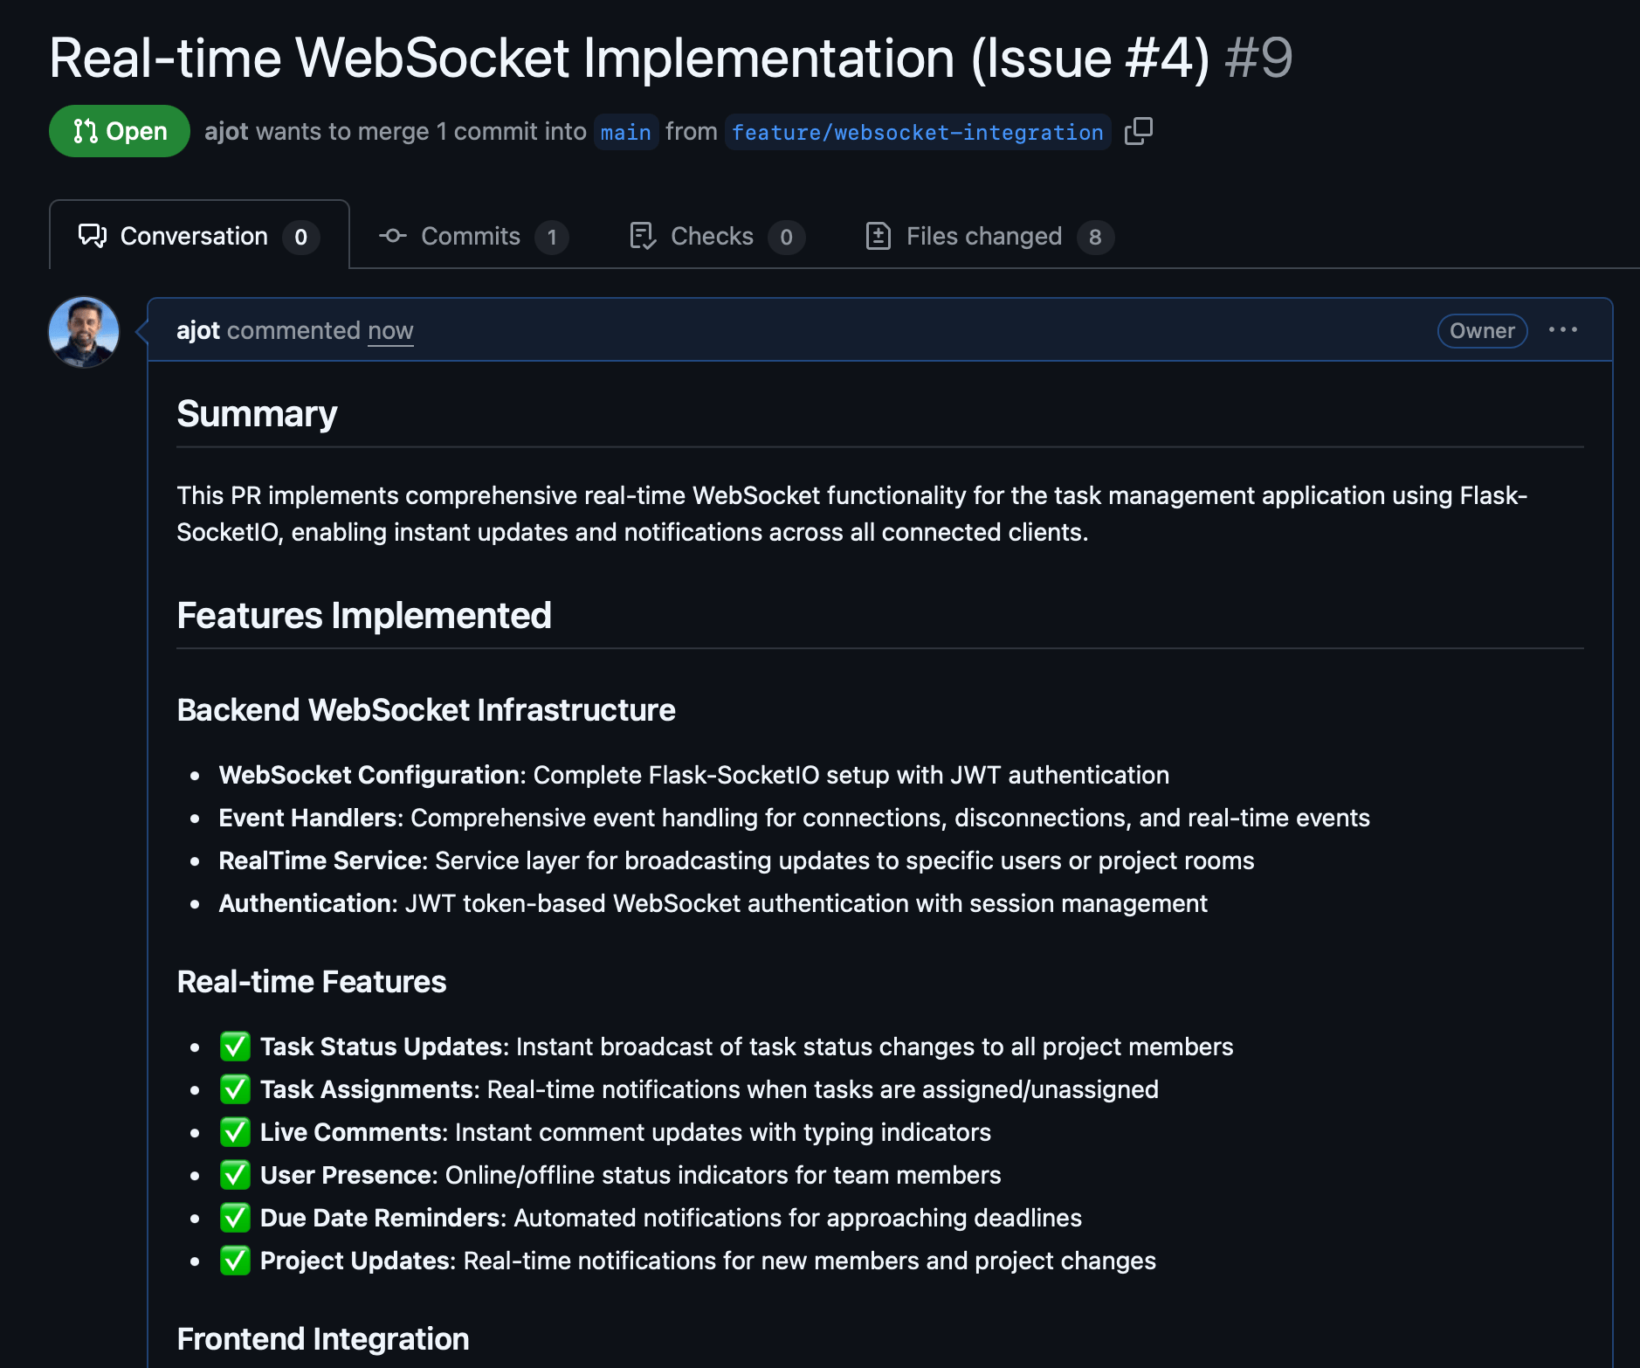Image resolution: width=1640 pixels, height=1368 pixels.
Task: Click the Features Implemented heading
Action: coord(364,616)
